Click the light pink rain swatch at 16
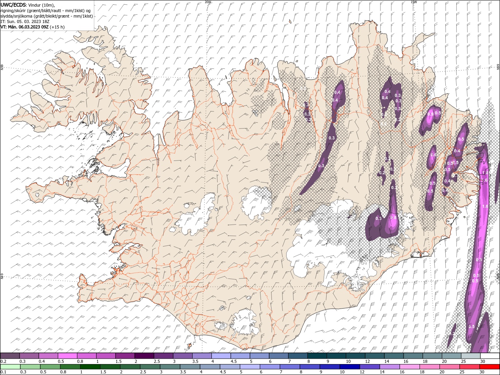The height and width of the screenshot is (375, 500). tap(410, 367)
